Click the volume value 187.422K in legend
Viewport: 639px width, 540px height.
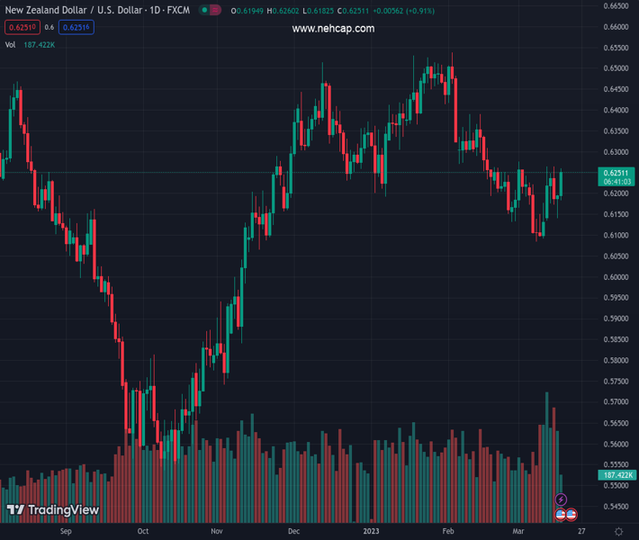(x=40, y=44)
